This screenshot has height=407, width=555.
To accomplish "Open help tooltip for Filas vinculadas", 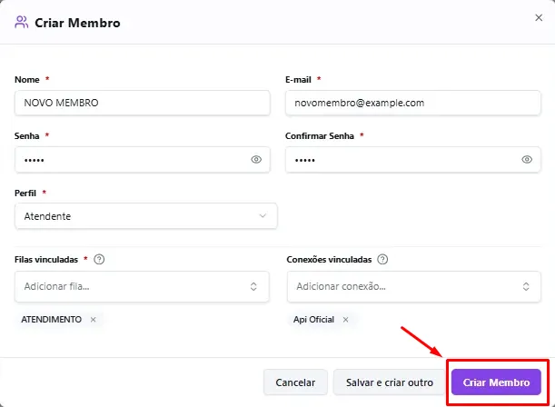I will [x=99, y=260].
